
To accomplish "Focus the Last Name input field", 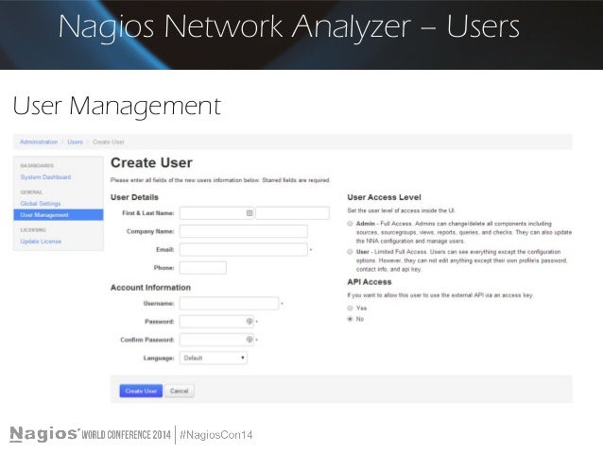I will (x=292, y=213).
